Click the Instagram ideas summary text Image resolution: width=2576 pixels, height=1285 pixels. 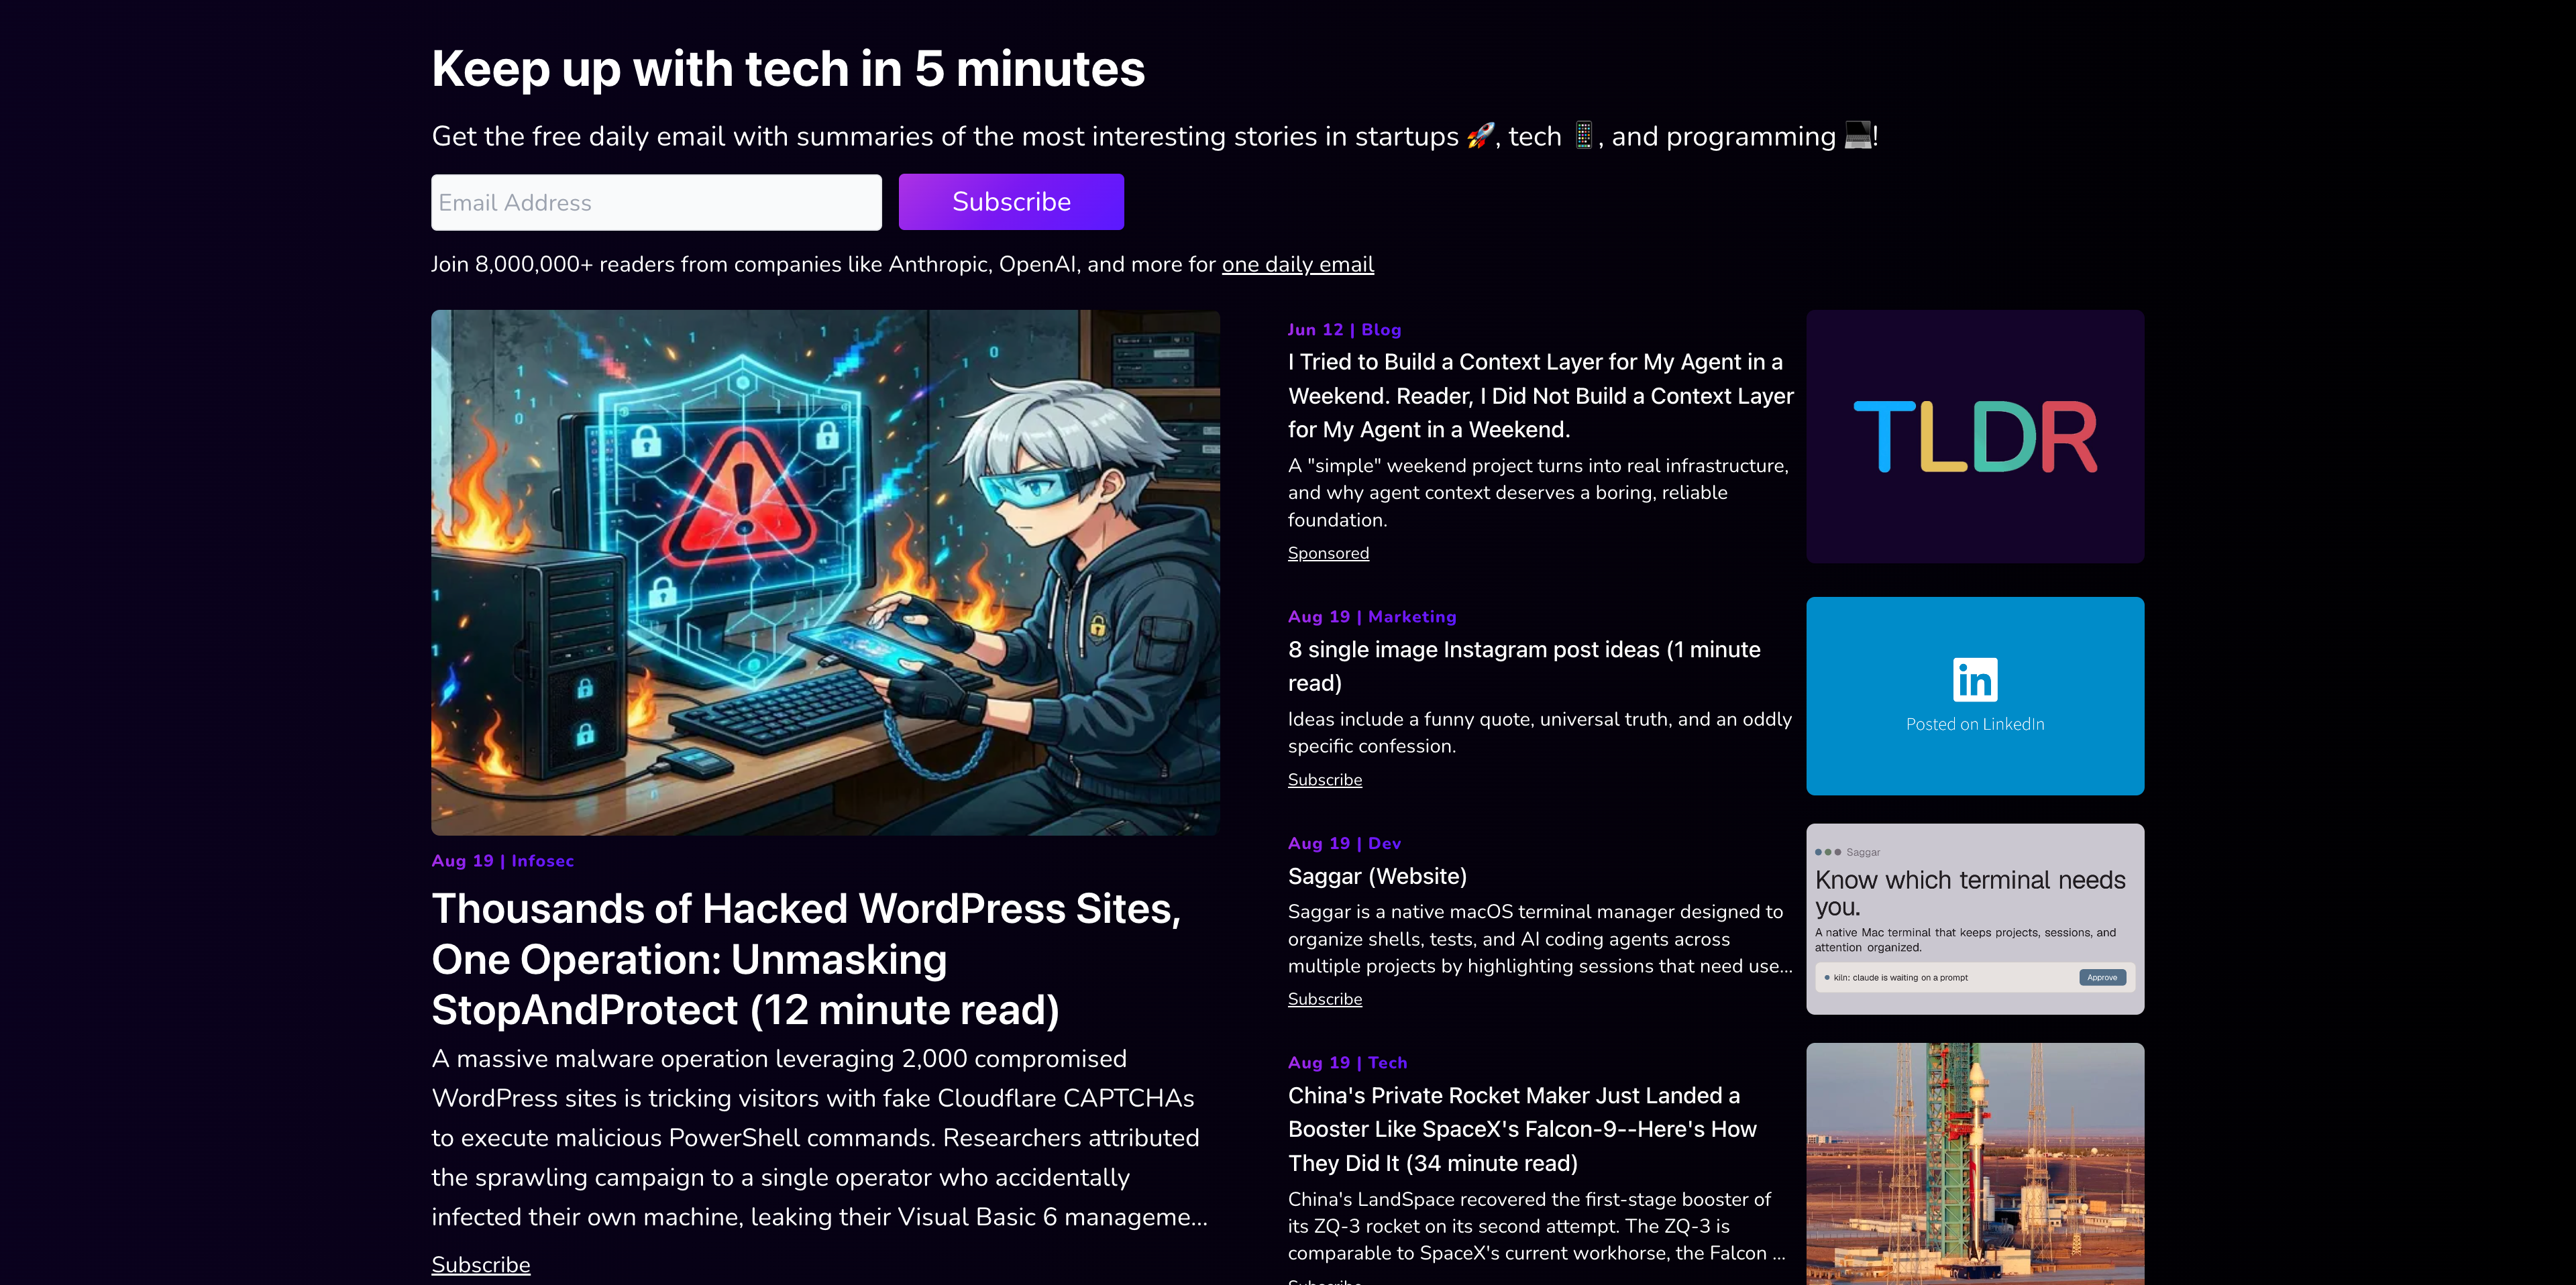(1540, 733)
